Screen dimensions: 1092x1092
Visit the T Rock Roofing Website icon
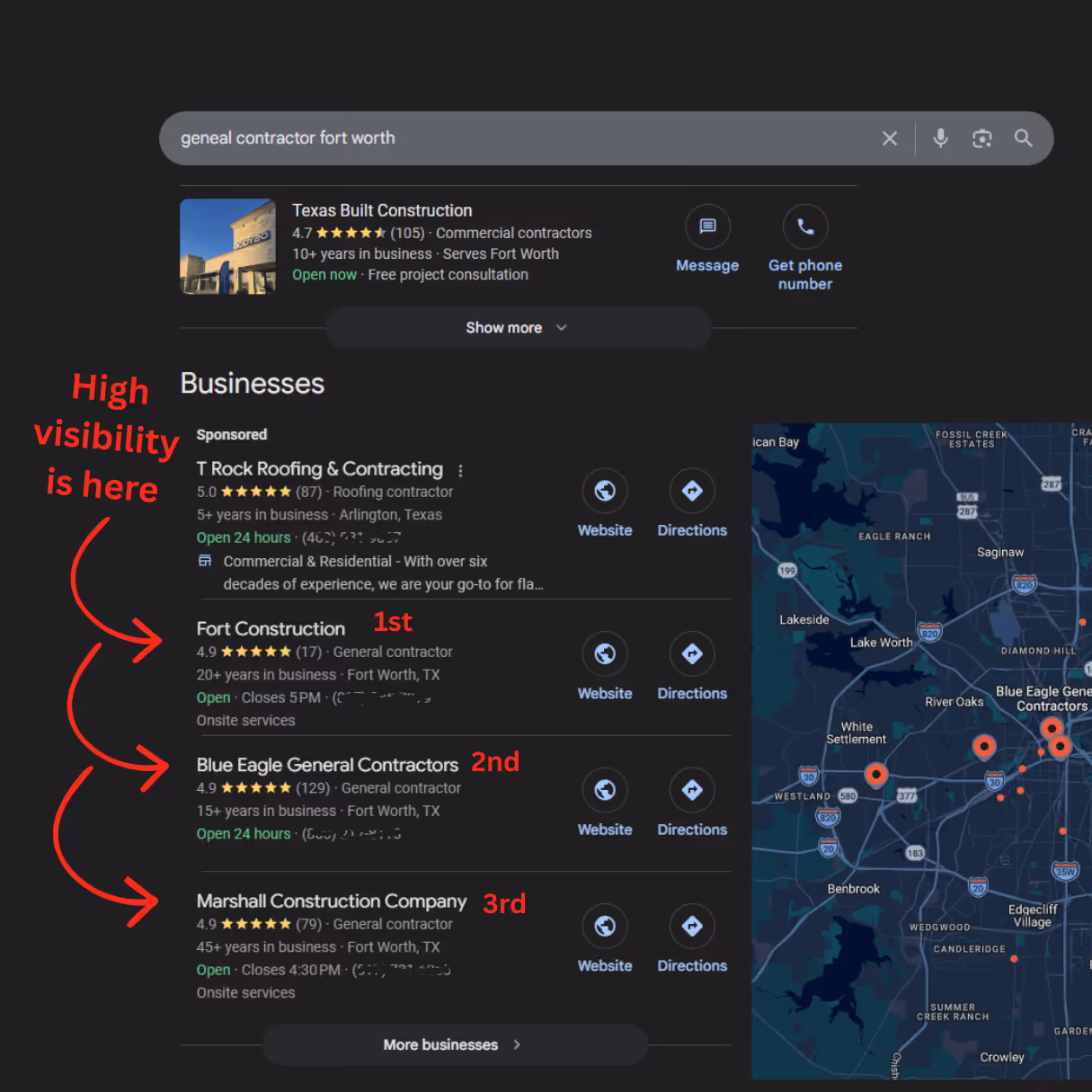605,491
